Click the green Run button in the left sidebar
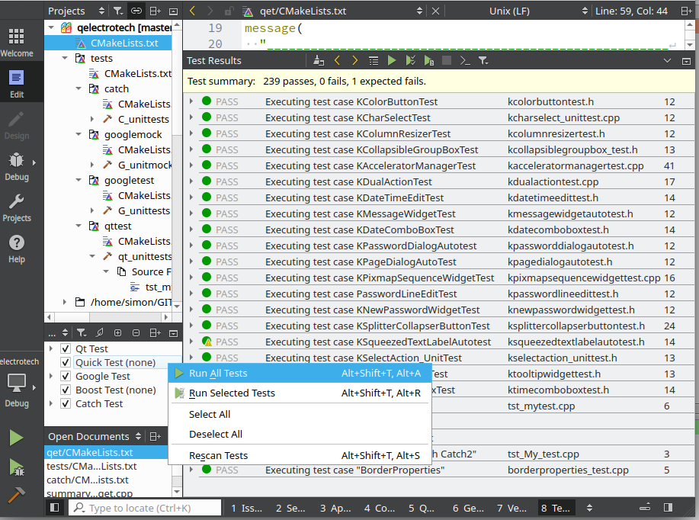The width and height of the screenshot is (699, 520). [x=16, y=438]
